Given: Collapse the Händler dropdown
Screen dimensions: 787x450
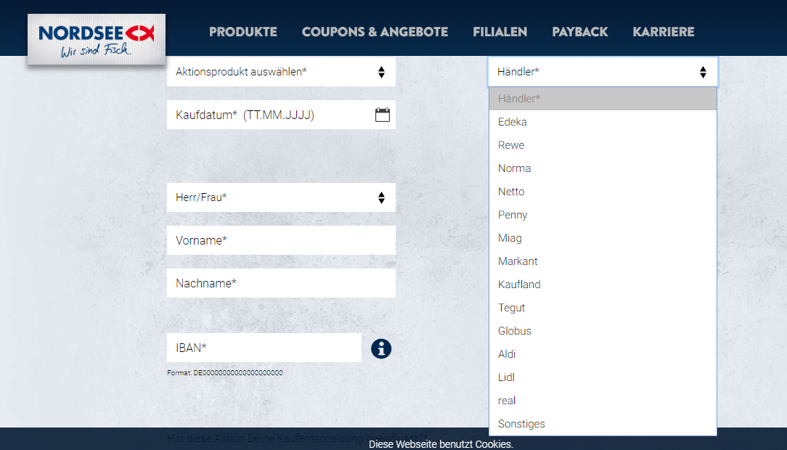Looking at the screenshot, I should (x=603, y=72).
